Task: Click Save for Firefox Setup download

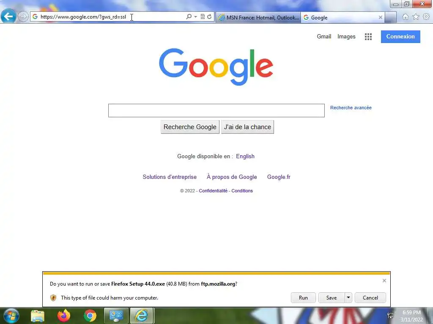Action: (x=332, y=297)
